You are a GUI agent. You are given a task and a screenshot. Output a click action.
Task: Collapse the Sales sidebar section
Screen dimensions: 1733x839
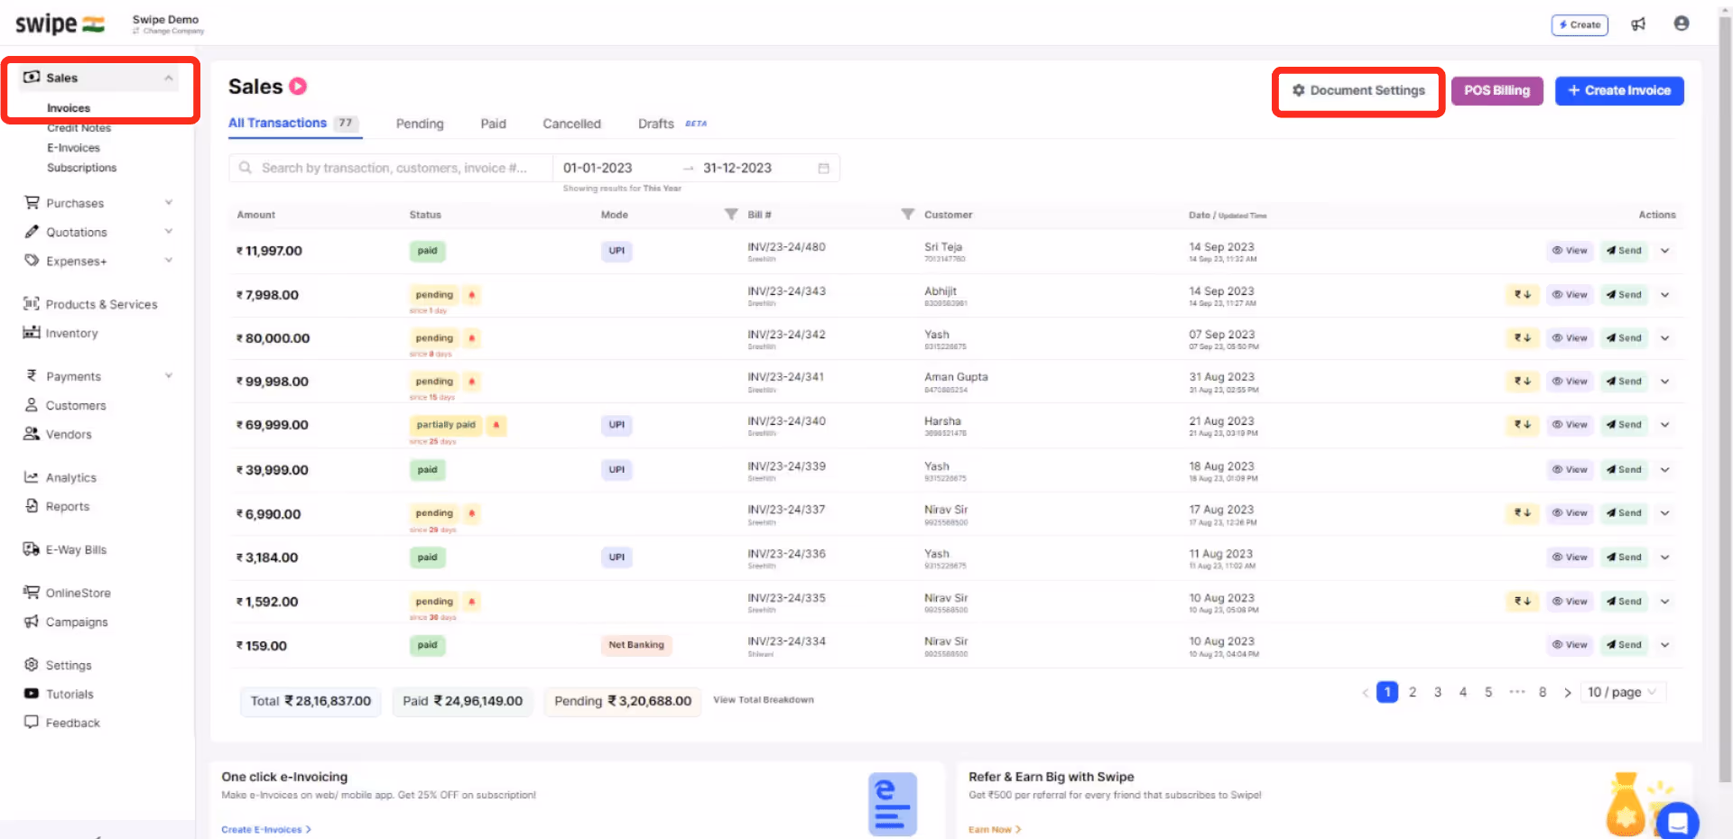click(169, 78)
